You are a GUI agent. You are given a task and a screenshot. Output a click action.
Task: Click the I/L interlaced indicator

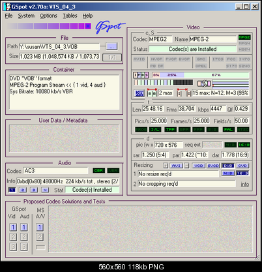point(155,130)
